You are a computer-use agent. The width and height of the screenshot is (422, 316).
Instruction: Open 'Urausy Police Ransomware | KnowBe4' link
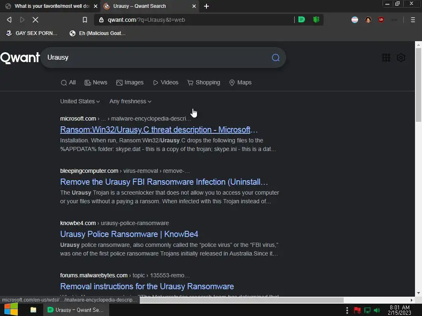pyautogui.click(x=129, y=234)
